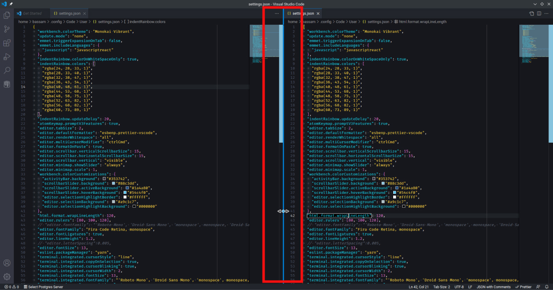
Task: Click the left editor's vertical scrollbar thumb
Action: click(281, 83)
